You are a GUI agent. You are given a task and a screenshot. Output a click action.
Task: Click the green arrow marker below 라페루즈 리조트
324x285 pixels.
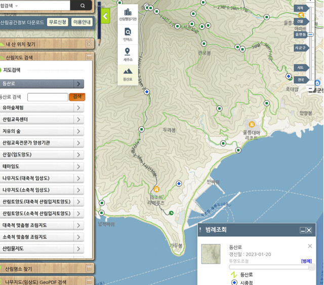tap(171, 213)
